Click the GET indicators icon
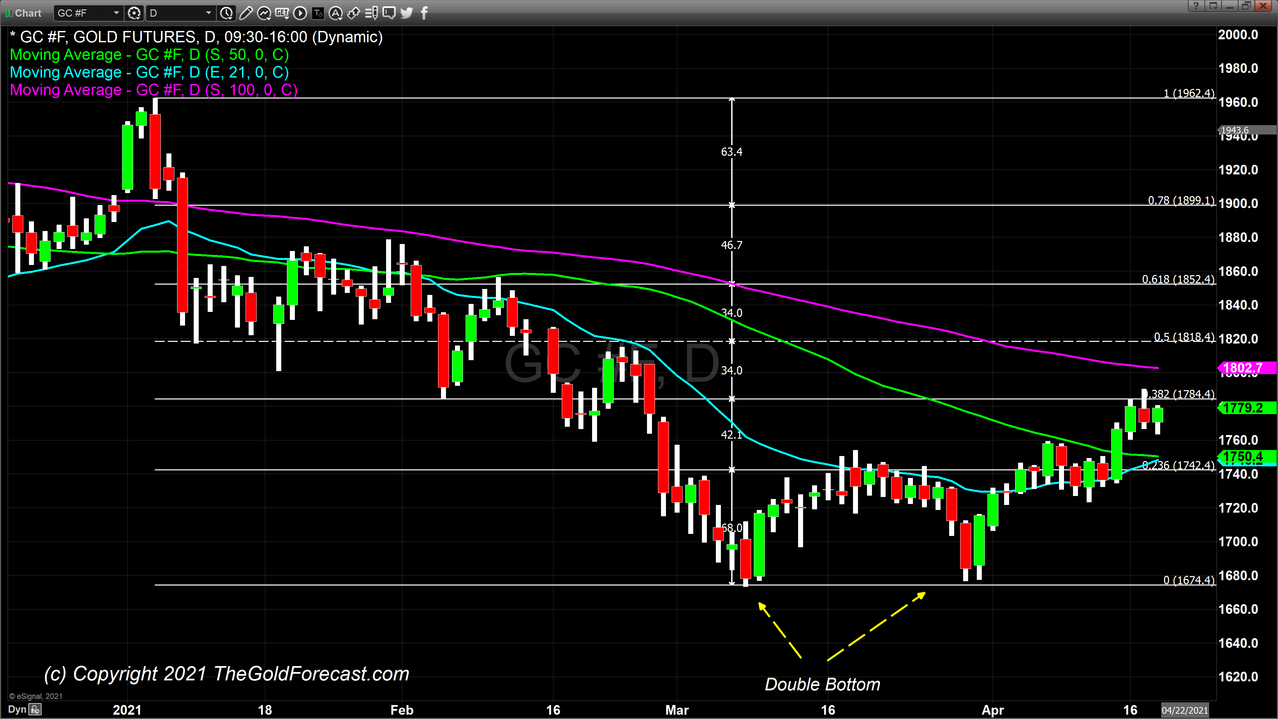Viewport: 1278px width, 719px height. [282, 13]
